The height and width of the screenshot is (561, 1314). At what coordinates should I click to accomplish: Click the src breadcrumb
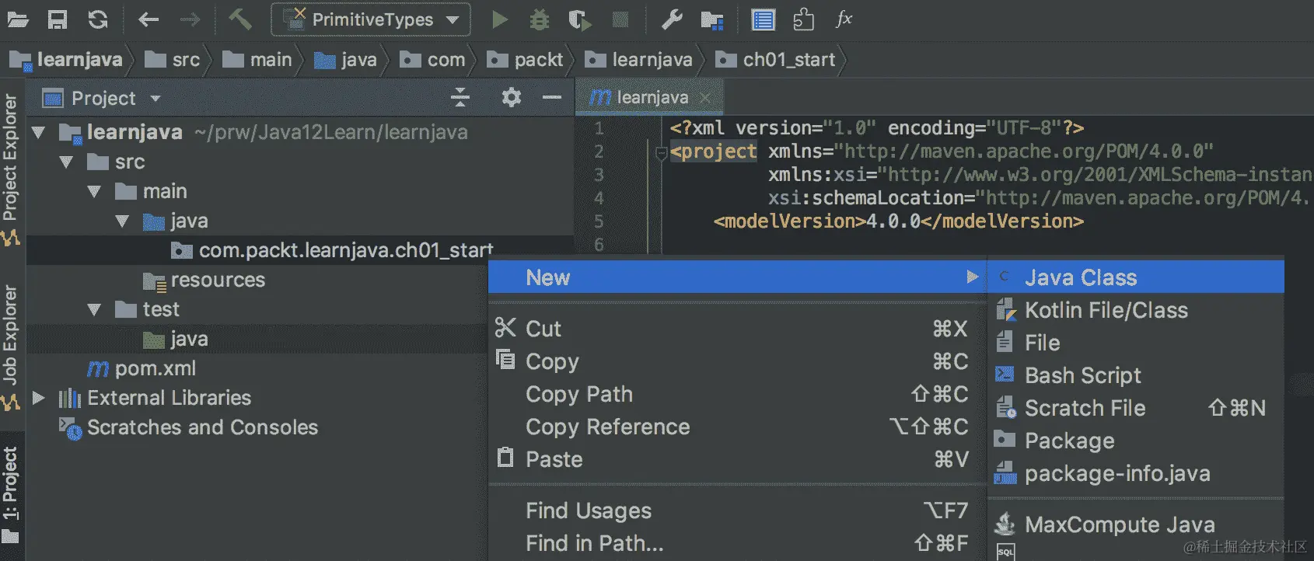click(173, 60)
